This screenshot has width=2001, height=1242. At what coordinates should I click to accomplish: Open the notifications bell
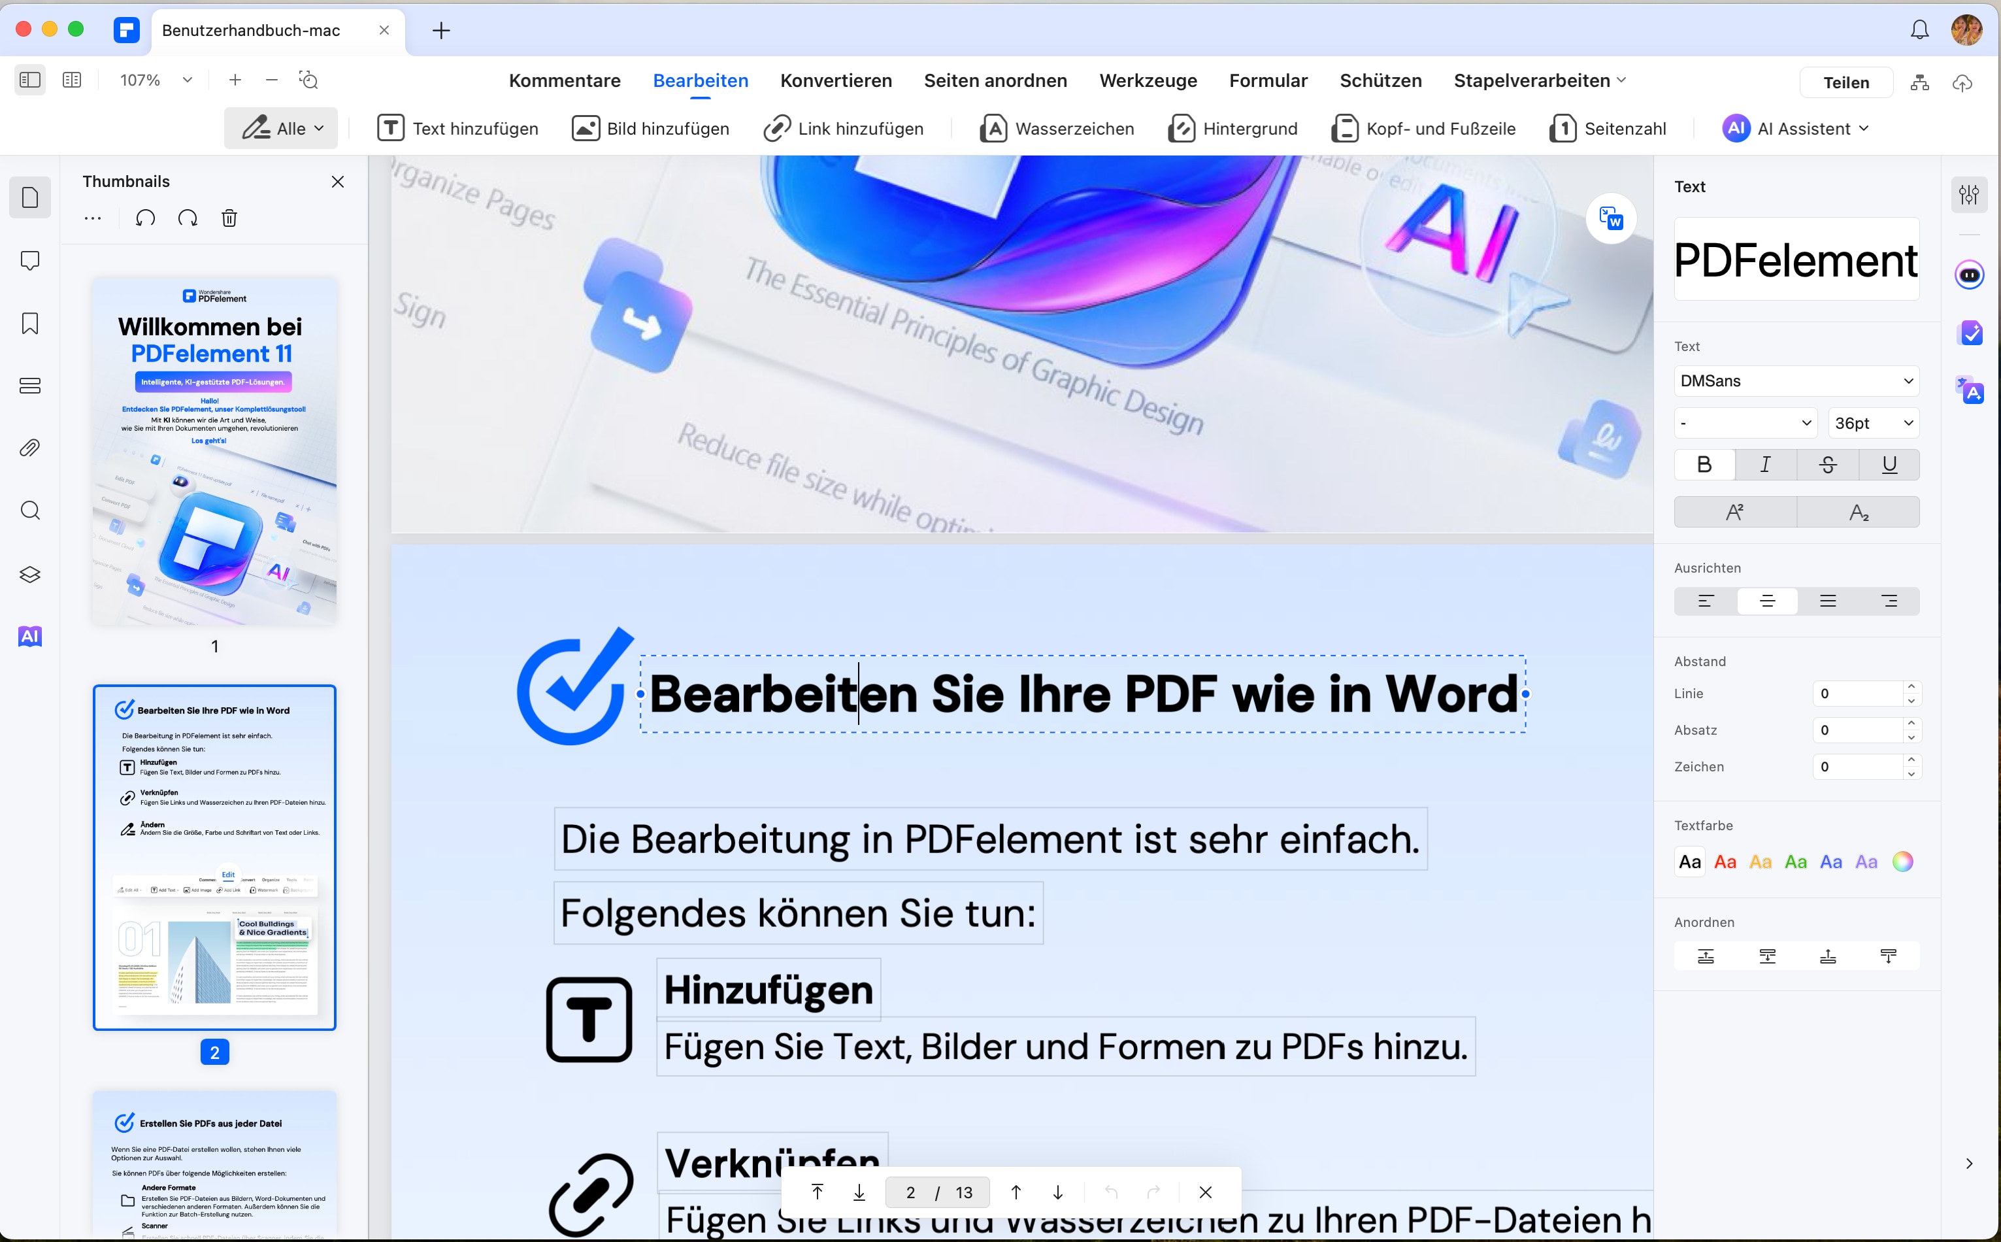pos(1919,30)
